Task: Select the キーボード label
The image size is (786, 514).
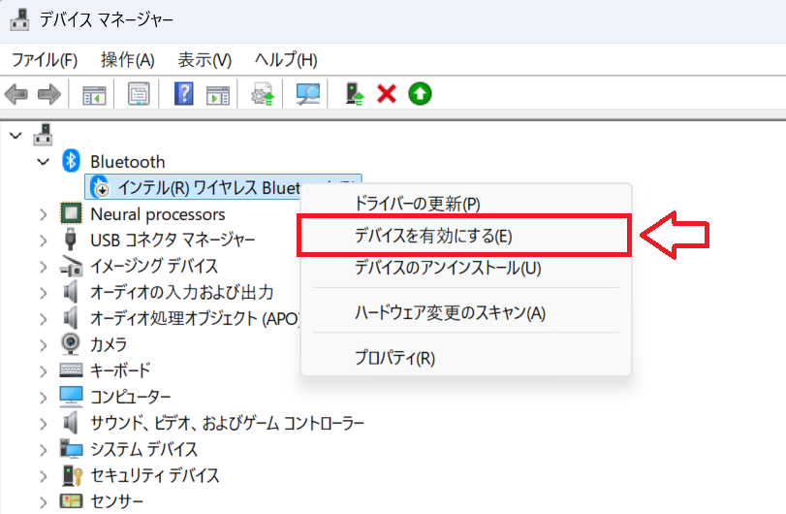Action: coord(120,370)
